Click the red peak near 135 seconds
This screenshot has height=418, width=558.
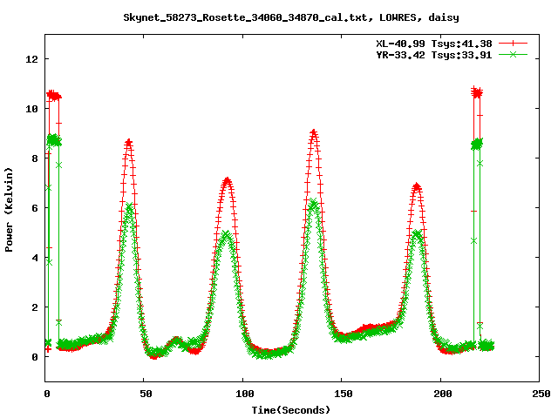tap(314, 133)
